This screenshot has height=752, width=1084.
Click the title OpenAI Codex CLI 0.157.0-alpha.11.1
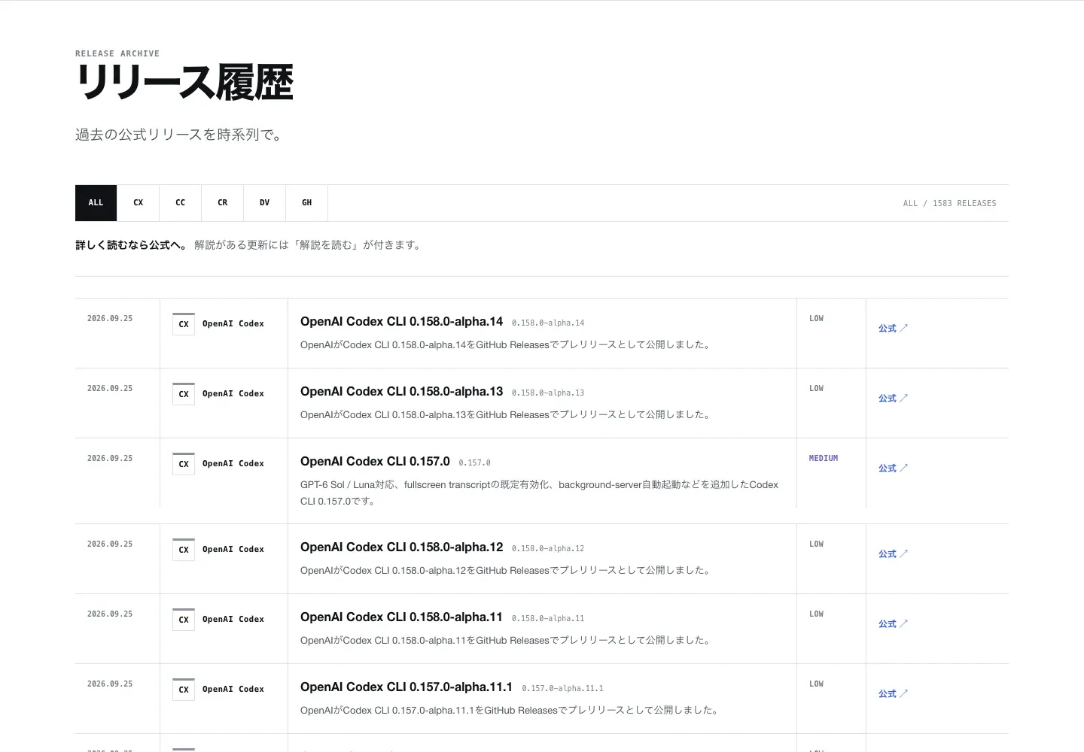click(406, 687)
